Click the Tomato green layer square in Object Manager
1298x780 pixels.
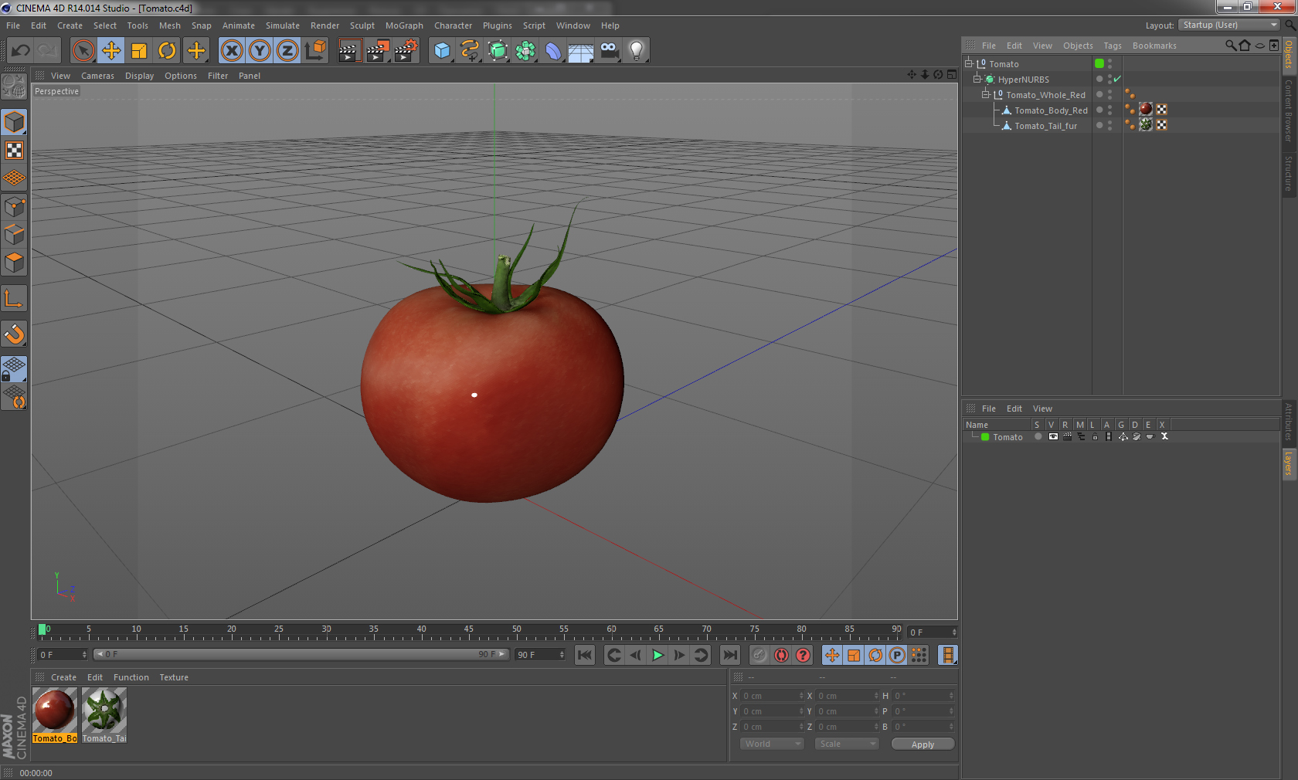(x=1099, y=63)
